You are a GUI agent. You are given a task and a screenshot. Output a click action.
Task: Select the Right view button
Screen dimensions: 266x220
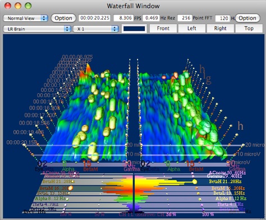221,29
